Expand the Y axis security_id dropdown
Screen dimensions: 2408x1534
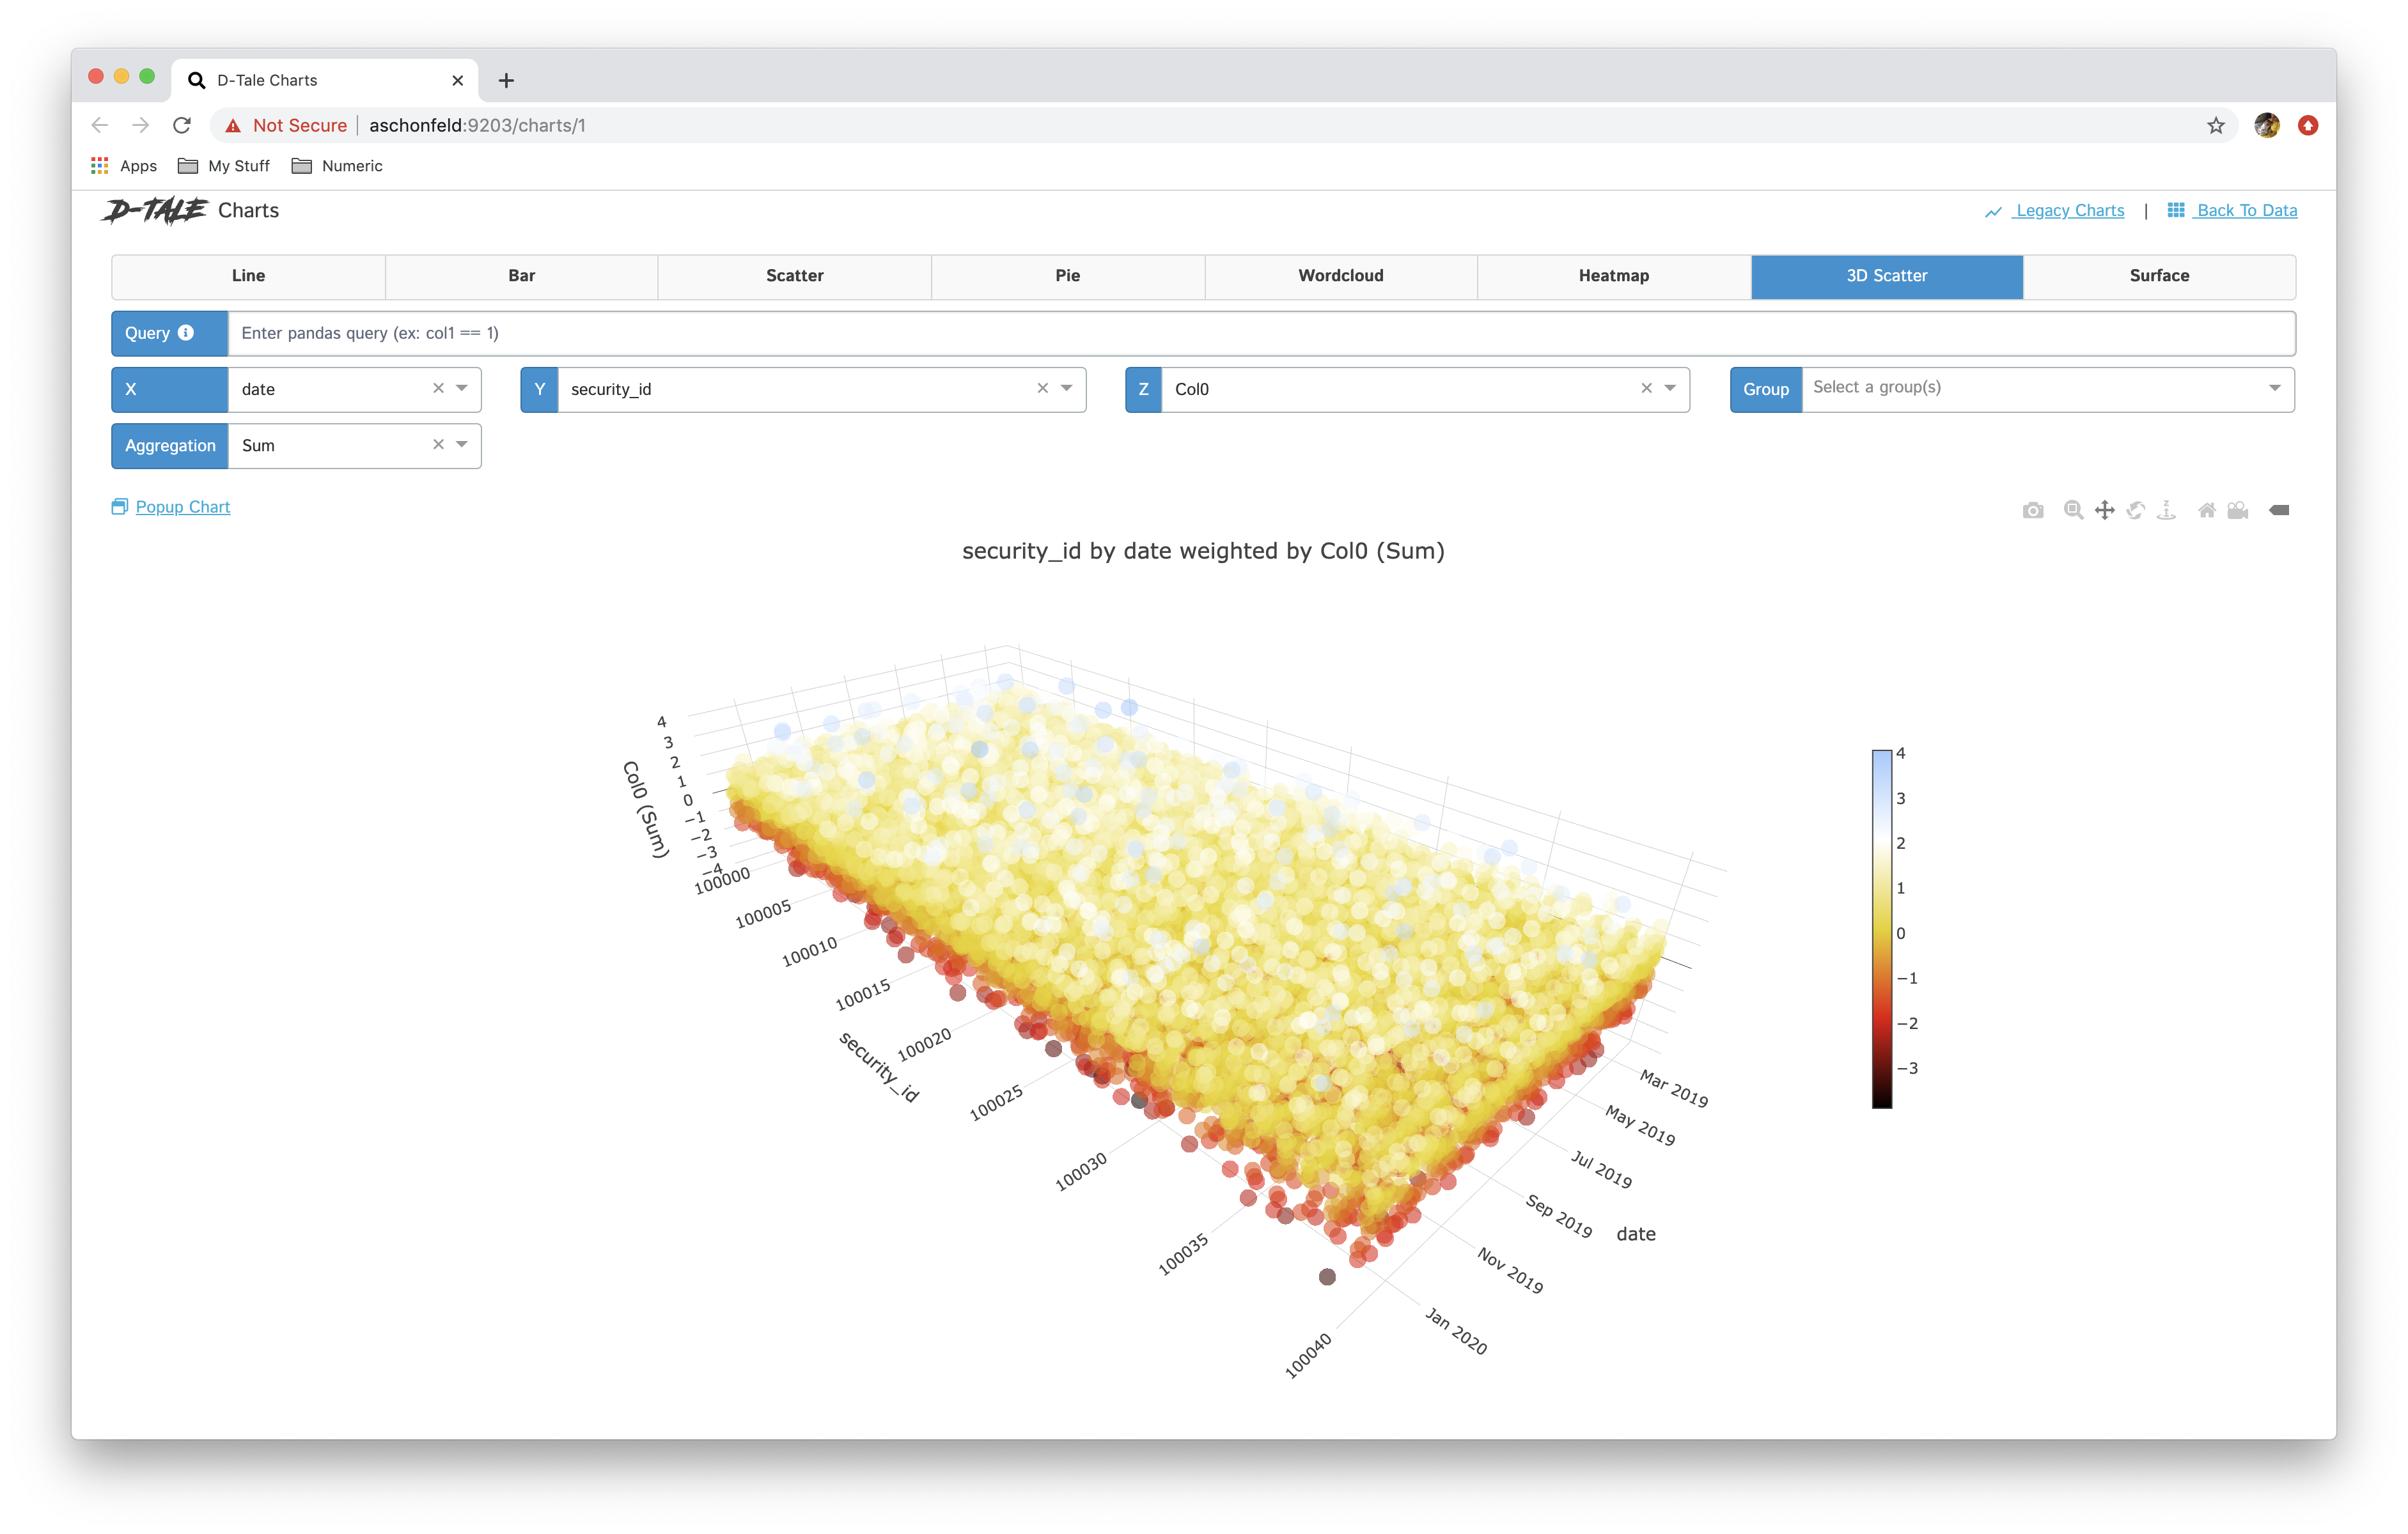pyautogui.click(x=1067, y=389)
